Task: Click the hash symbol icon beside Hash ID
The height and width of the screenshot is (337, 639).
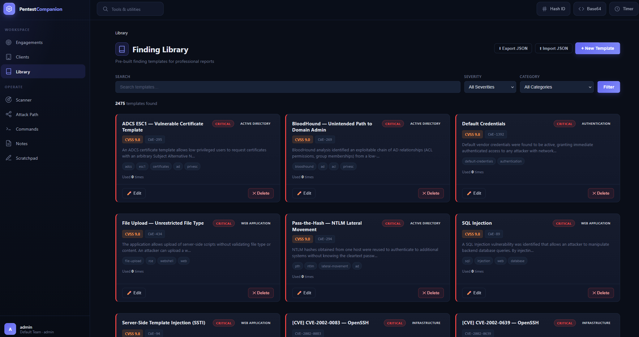Action: pyautogui.click(x=545, y=9)
